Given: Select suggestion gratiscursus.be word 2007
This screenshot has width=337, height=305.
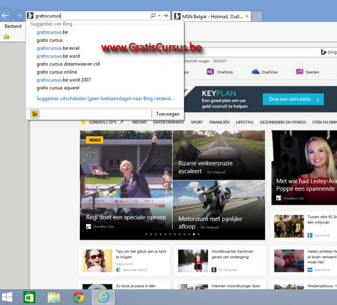Looking at the screenshot, I should click(64, 80).
